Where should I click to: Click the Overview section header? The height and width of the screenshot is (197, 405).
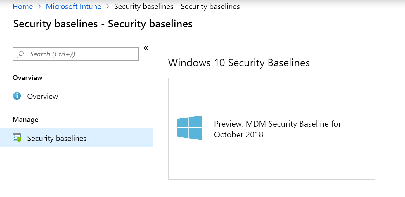pyautogui.click(x=27, y=77)
